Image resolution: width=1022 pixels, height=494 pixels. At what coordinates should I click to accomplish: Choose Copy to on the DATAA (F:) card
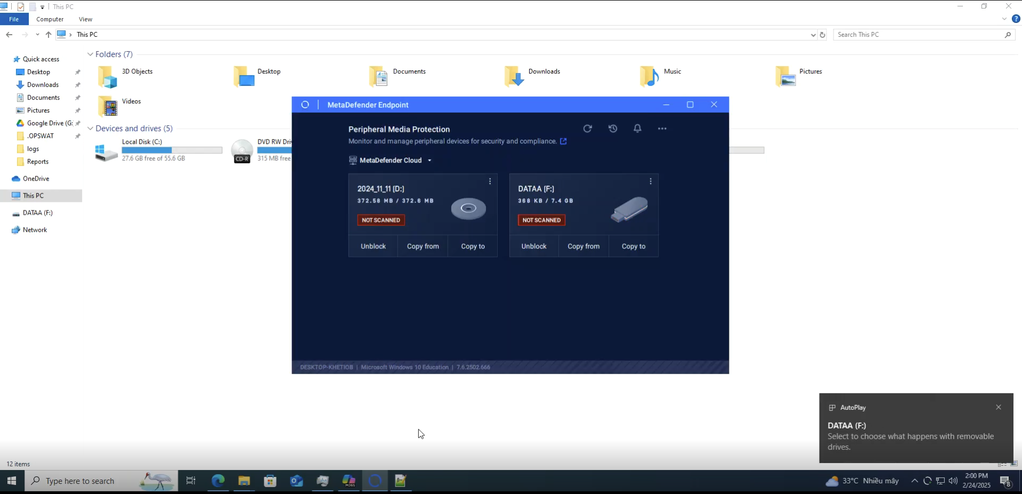pyautogui.click(x=634, y=246)
